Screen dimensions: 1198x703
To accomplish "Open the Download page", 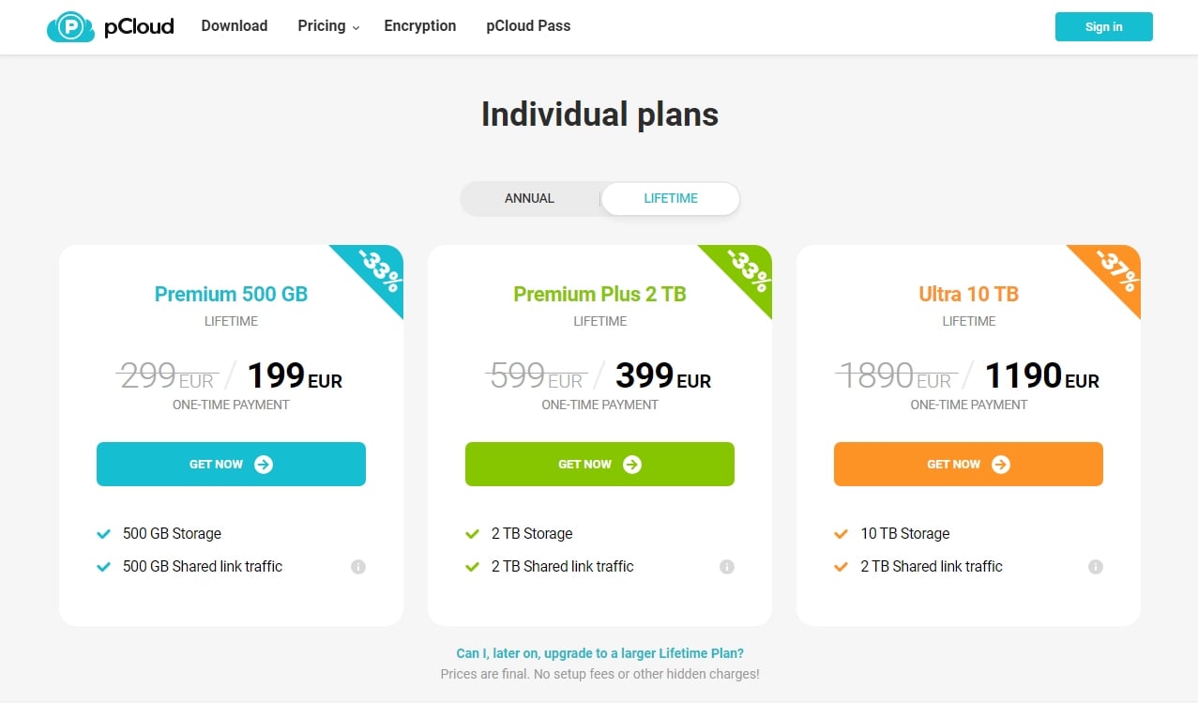I will pos(235,26).
